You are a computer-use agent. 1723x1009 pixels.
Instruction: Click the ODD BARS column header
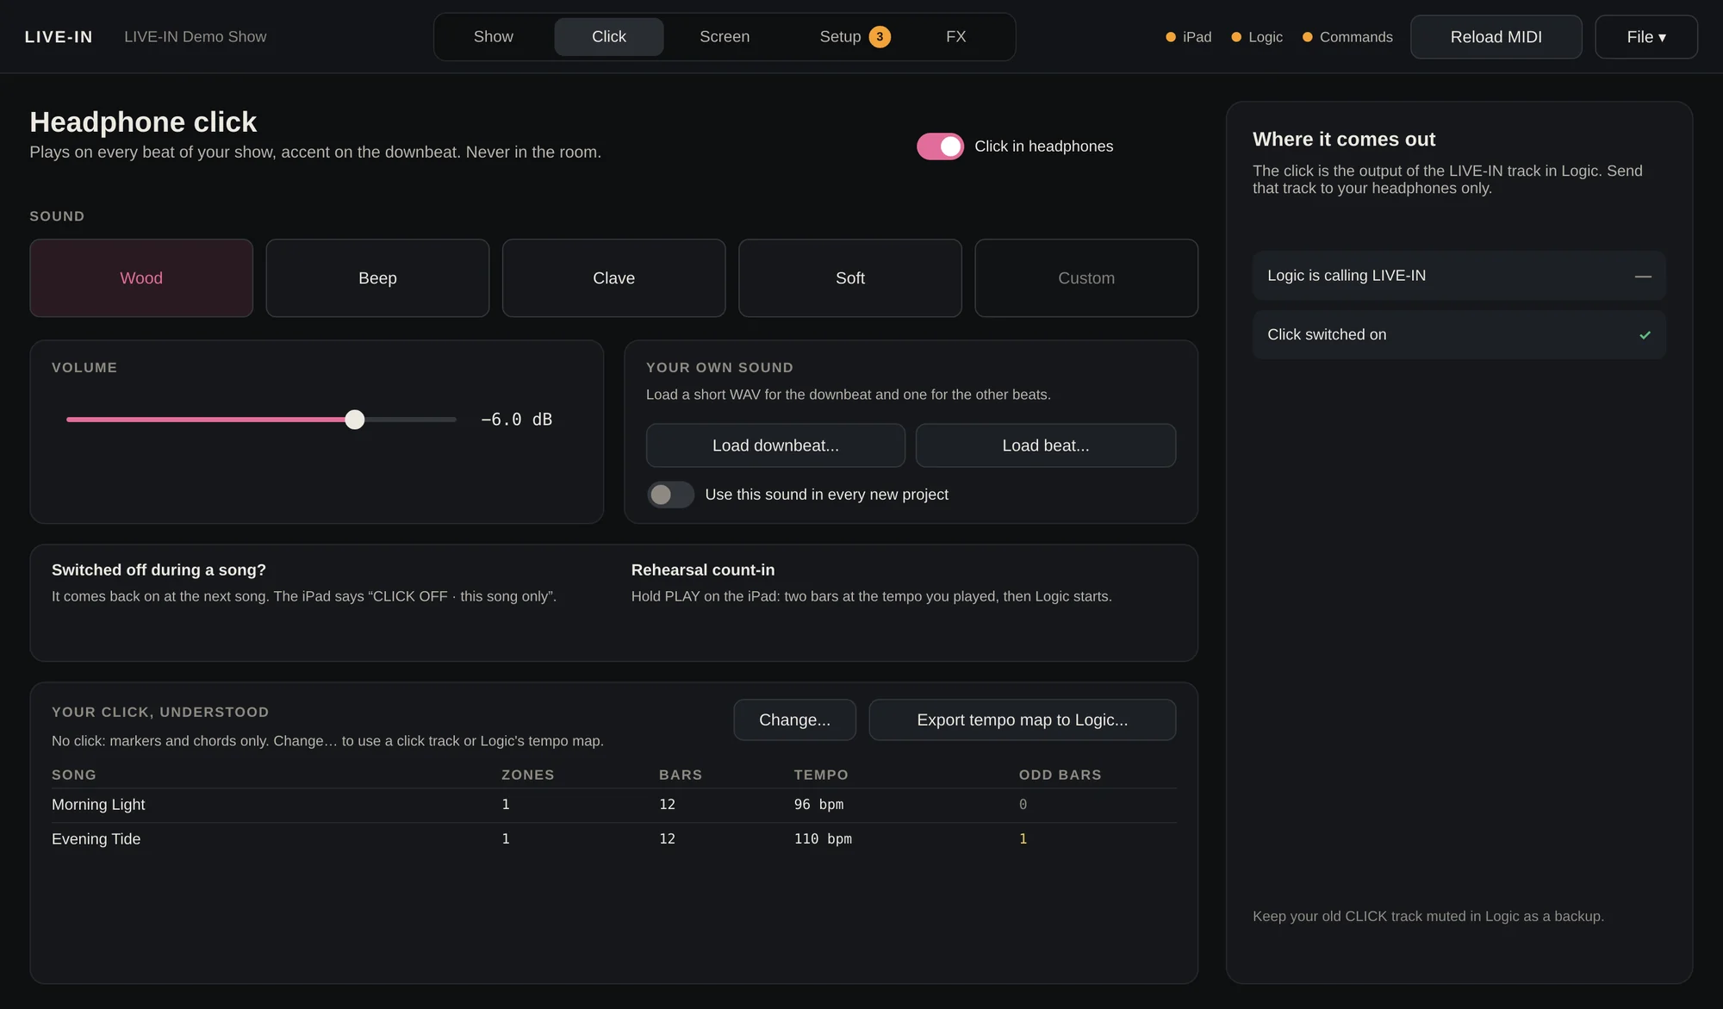[x=1060, y=775]
